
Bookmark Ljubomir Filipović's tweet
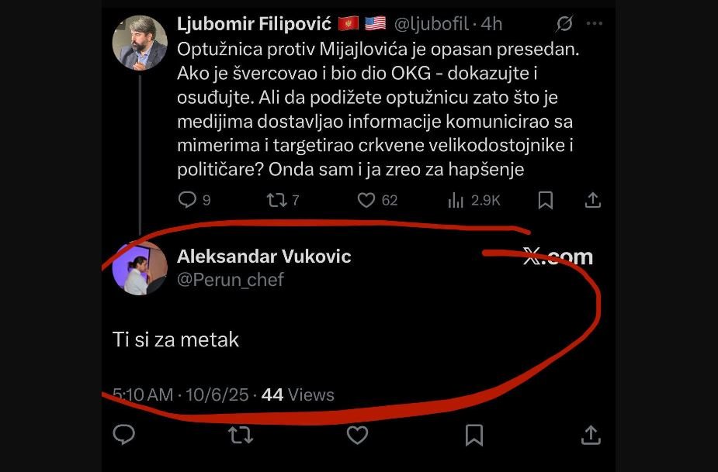coord(546,200)
